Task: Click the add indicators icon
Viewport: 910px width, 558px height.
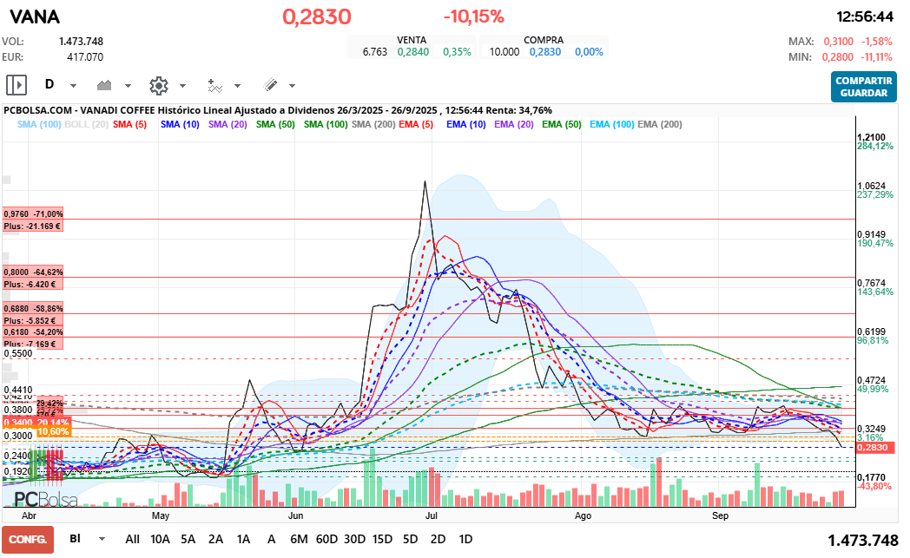Action: coord(215,85)
